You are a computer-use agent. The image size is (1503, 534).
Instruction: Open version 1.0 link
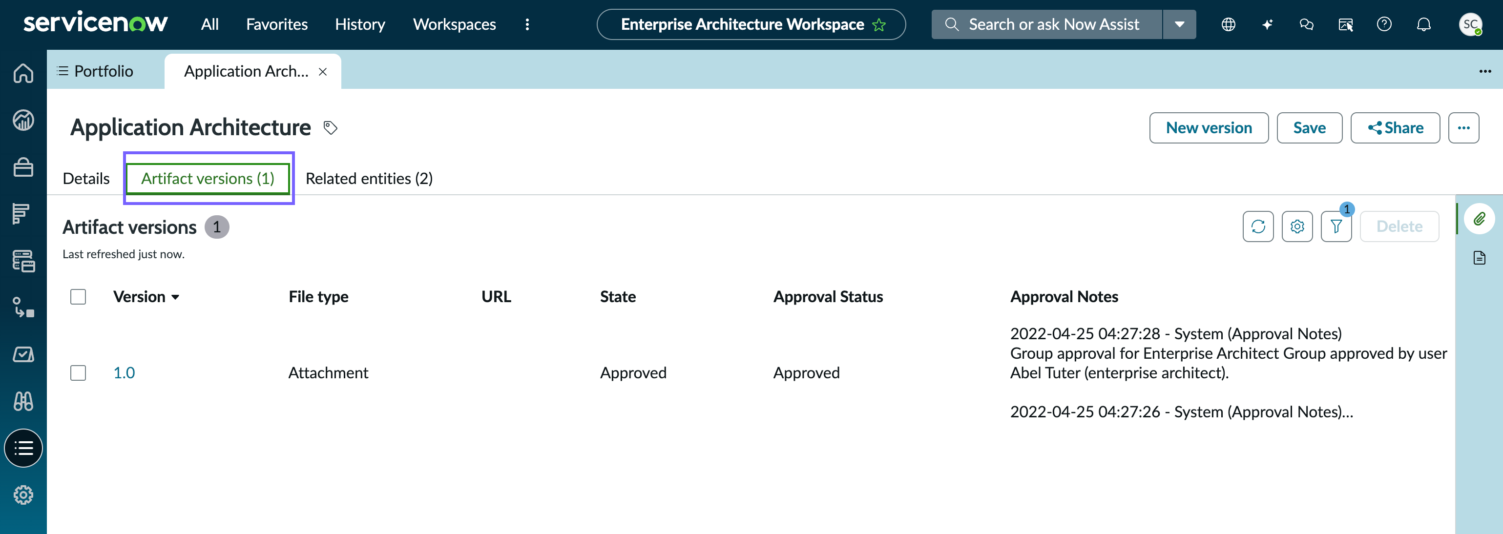coord(124,372)
